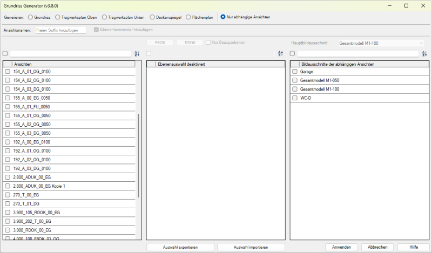
Task: Check the Garage Bildausschnitt
Action: 295,72
